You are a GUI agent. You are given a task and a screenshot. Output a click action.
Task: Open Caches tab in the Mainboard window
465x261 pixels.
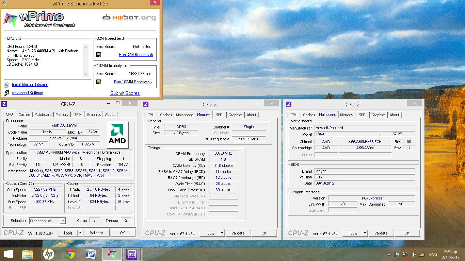309,115
